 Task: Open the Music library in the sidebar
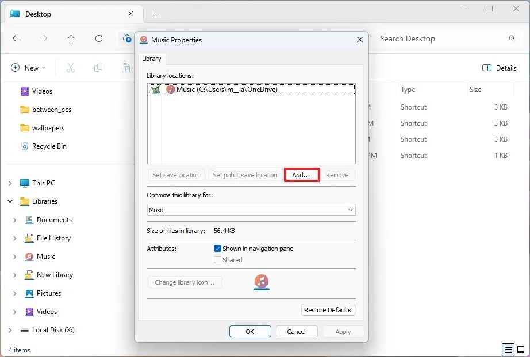pos(44,257)
